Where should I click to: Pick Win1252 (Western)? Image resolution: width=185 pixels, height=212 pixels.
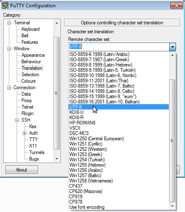coord(119,149)
